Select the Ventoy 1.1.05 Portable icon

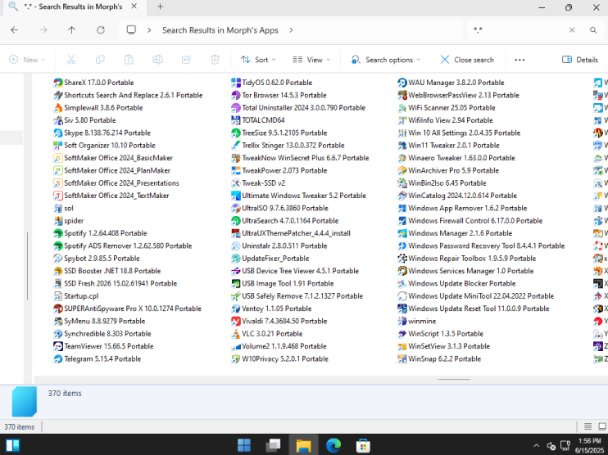tap(236, 309)
